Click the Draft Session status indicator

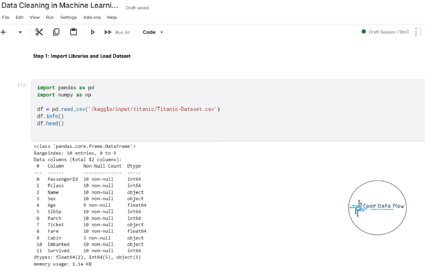(385, 32)
